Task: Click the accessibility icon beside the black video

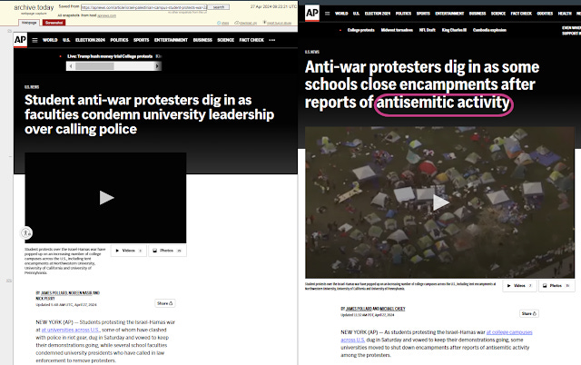Action: pyautogui.click(x=26, y=233)
